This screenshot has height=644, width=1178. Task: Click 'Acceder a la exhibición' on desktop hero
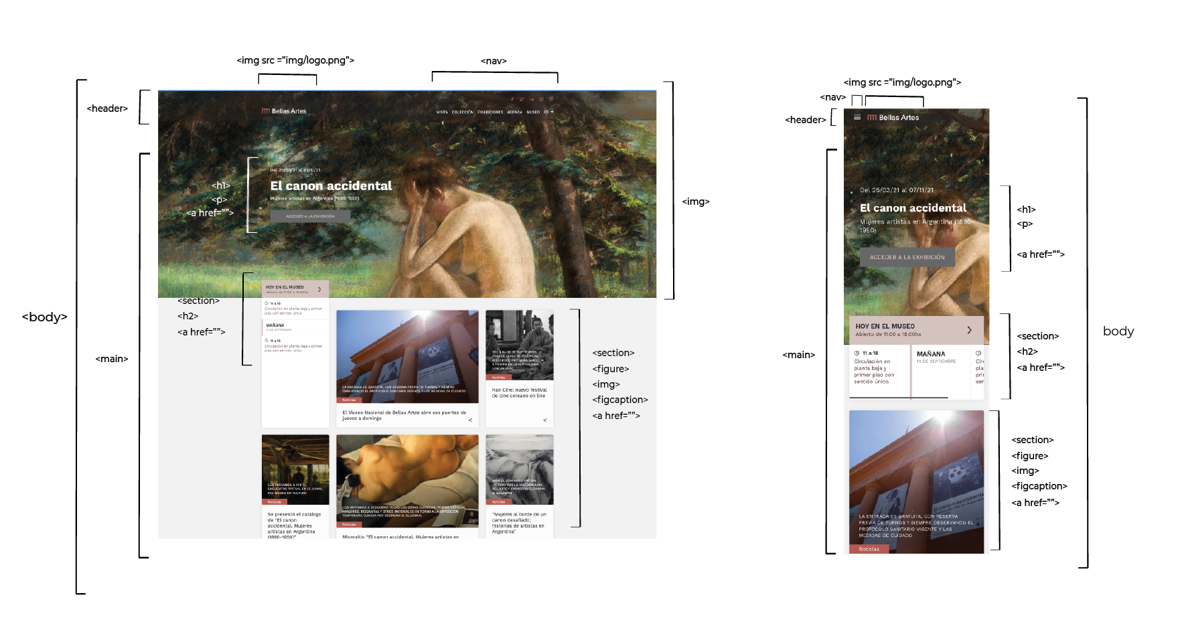(310, 216)
